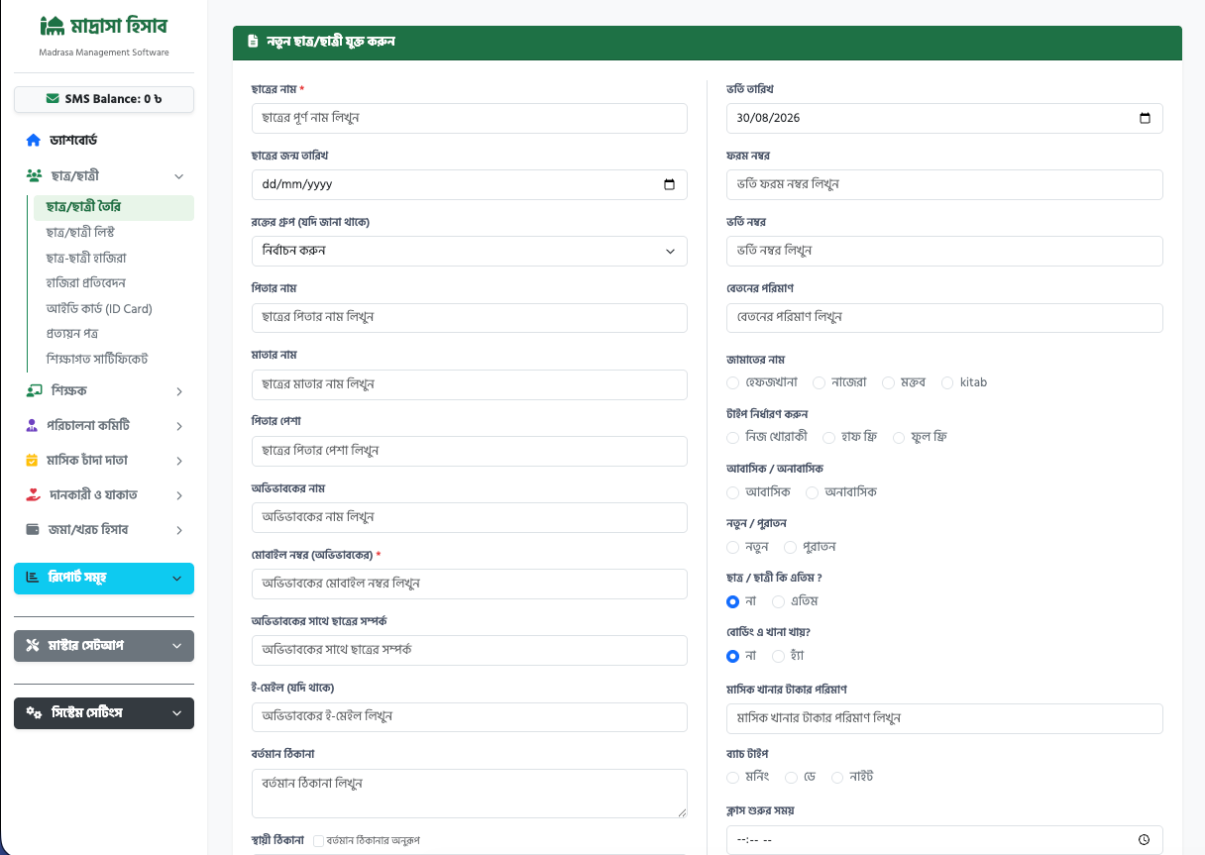Open calendar picker for ভর্তি তারিখ

(1145, 118)
